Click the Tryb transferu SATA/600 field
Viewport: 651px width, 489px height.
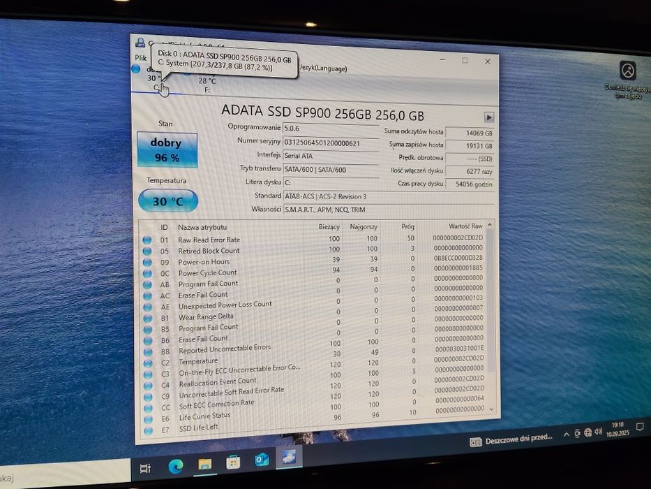[331, 170]
